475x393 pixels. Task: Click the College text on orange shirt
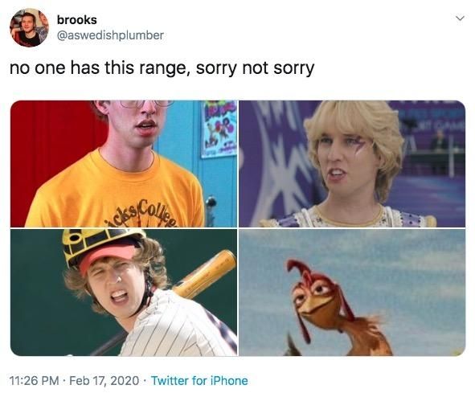click(x=156, y=214)
